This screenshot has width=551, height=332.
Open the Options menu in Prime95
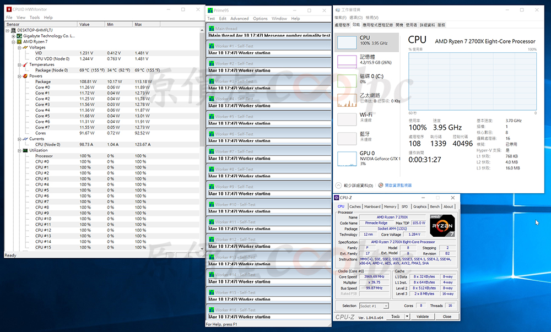pyautogui.click(x=260, y=18)
